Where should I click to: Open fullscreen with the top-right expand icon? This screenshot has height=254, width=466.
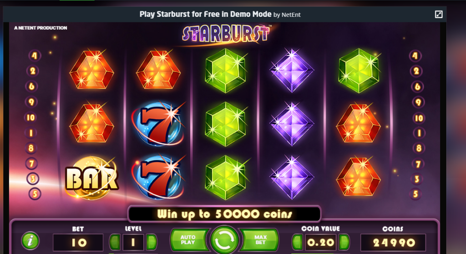(x=439, y=14)
